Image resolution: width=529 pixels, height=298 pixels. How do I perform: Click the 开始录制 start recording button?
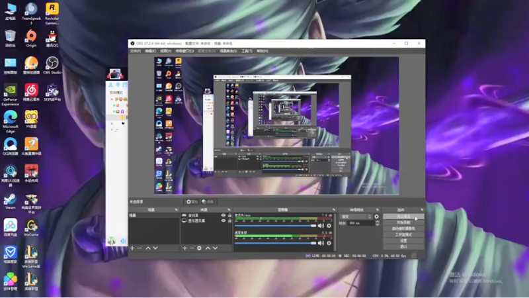(403, 223)
